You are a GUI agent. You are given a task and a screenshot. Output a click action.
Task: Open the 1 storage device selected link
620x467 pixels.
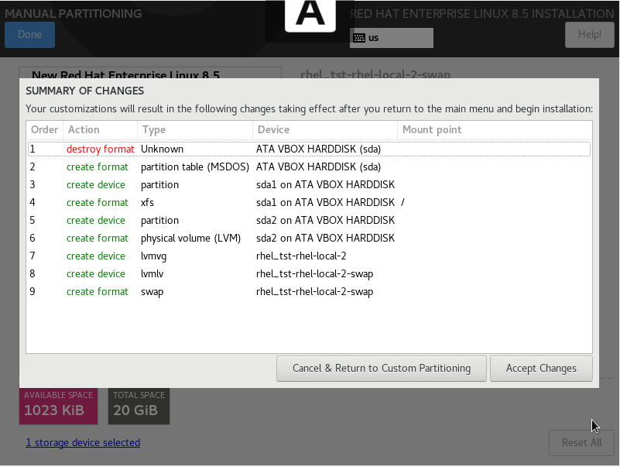[83, 442]
